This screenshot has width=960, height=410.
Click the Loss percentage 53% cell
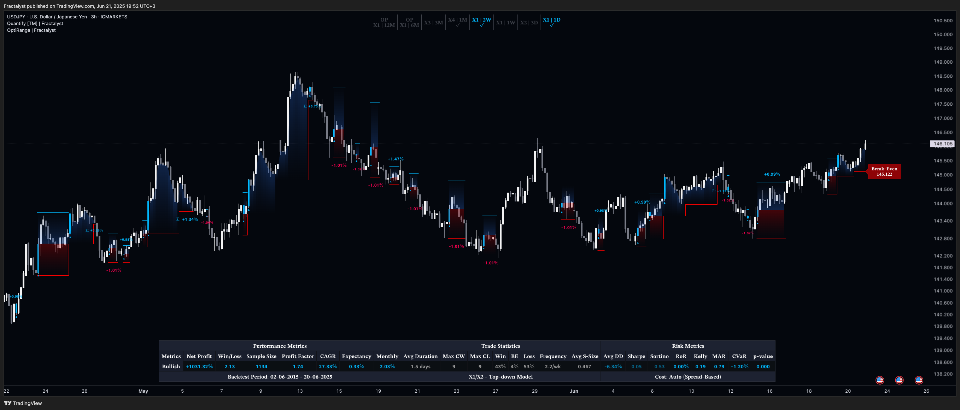click(x=529, y=367)
